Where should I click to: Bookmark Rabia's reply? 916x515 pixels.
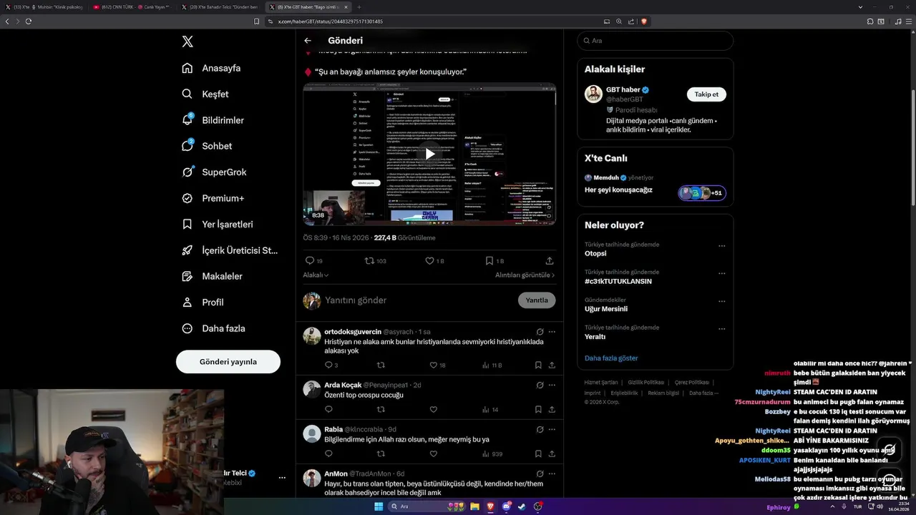click(x=538, y=453)
